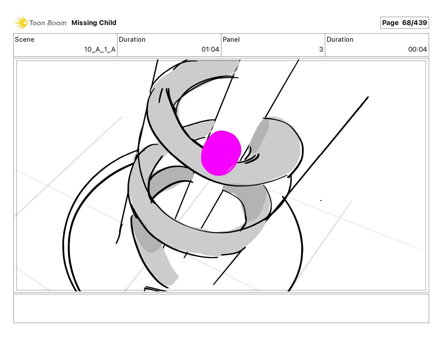Click panel number '3'
The height and width of the screenshot is (343, 443).
pos(321,49)
